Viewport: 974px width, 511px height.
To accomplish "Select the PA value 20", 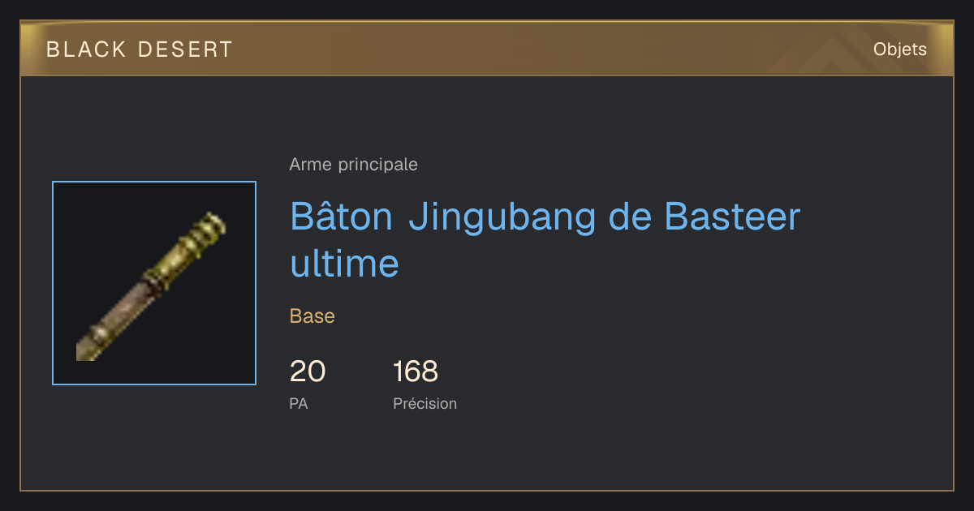I will tap(308, 371).
